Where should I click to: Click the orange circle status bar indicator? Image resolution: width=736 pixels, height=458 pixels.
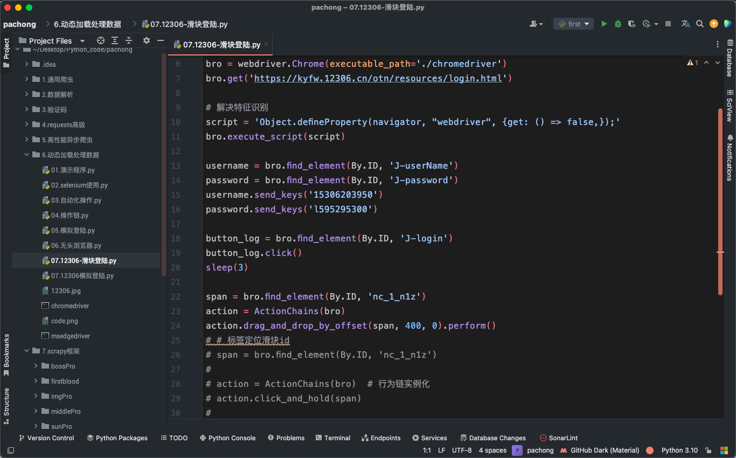tap(650, 450)
